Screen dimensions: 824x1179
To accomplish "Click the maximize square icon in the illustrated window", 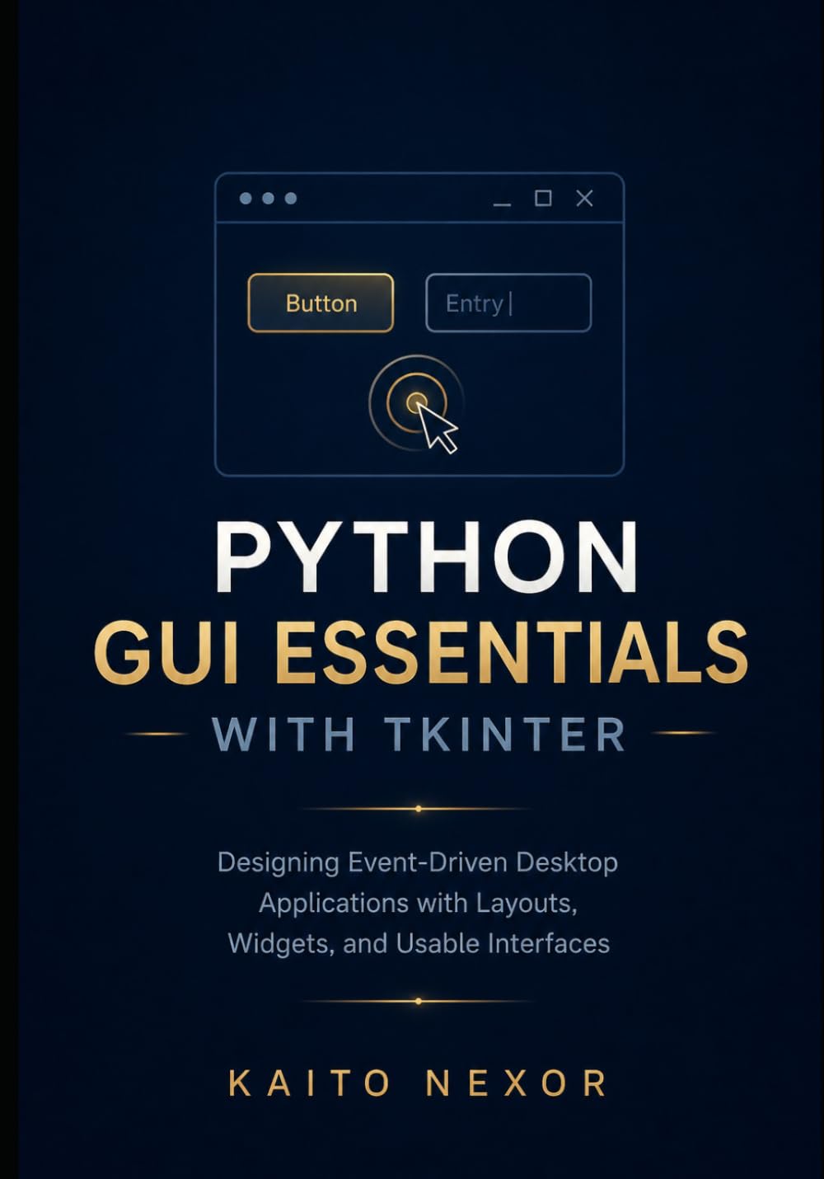I will pos(543,198).
